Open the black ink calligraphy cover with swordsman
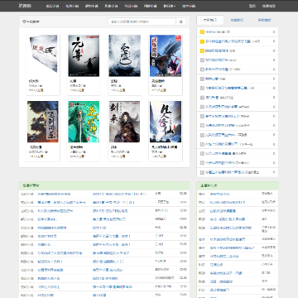 (84, 55)
